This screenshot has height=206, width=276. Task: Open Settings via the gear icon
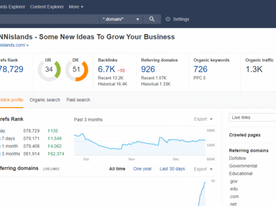click(168, 19)
